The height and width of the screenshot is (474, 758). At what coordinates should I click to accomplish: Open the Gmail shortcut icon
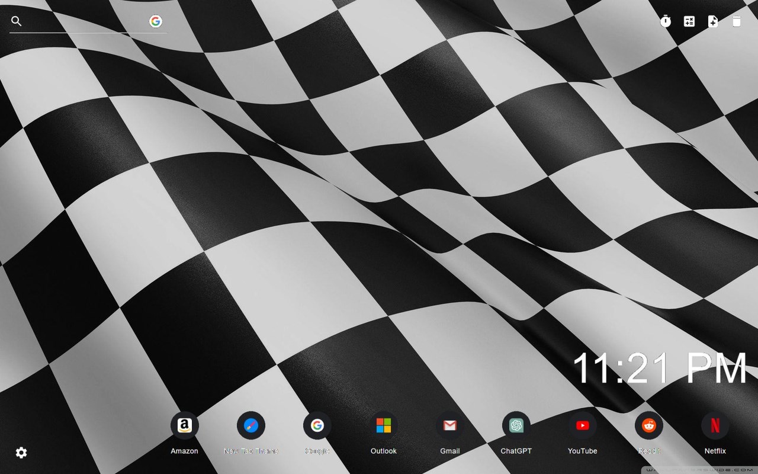click(x=450, y=425)
